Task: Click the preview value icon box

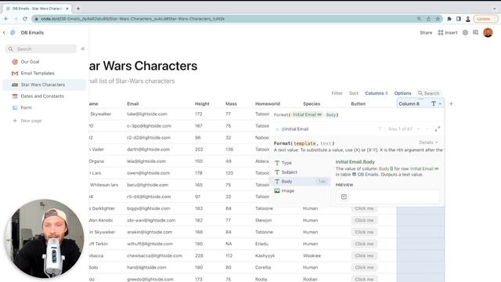Action: [344, 197]
